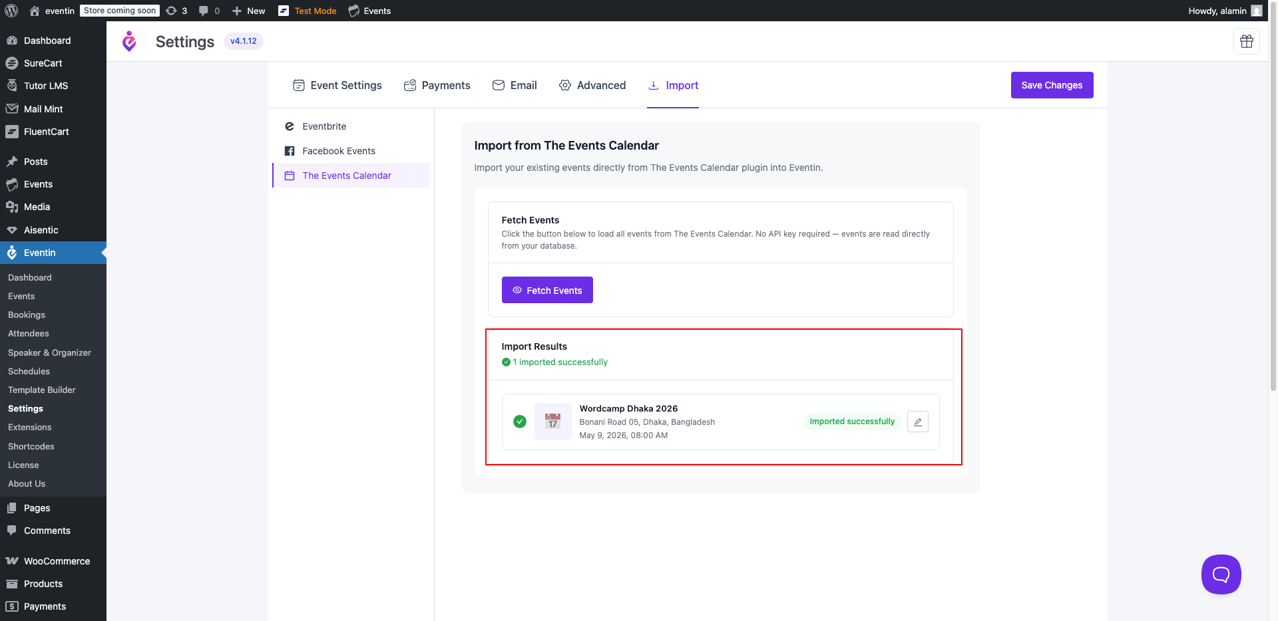1278x621 pixels.
Task: Open Events in the top admin bar
Action: coord(369,11)
